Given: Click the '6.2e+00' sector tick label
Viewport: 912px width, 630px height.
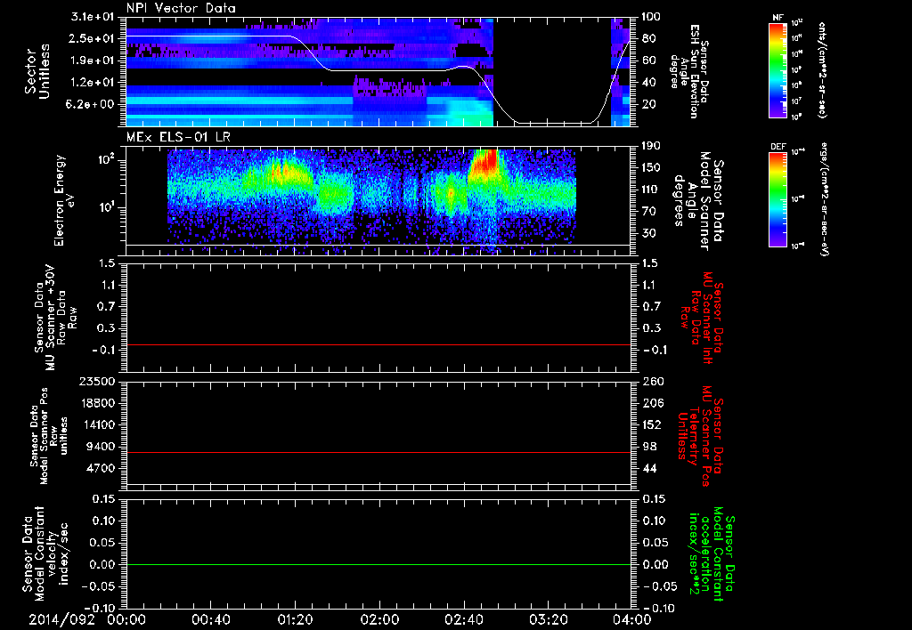Looking at the screenshot, I should tap(92, 104).
